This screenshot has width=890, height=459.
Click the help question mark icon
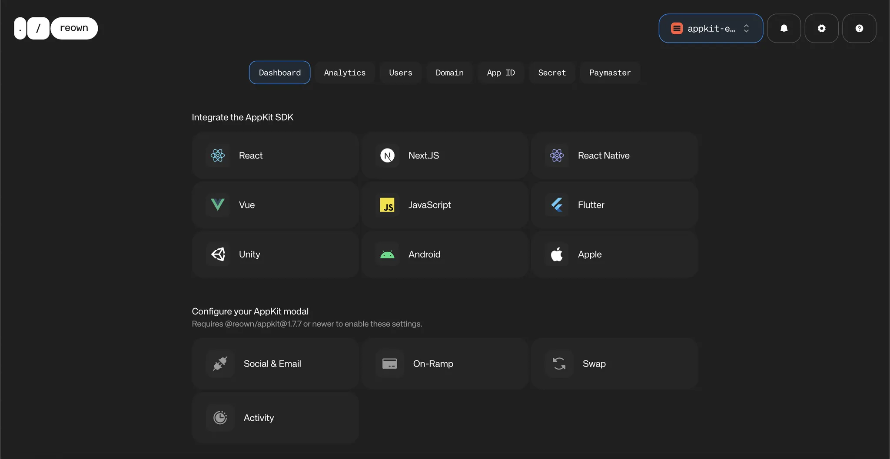point(859,28)
